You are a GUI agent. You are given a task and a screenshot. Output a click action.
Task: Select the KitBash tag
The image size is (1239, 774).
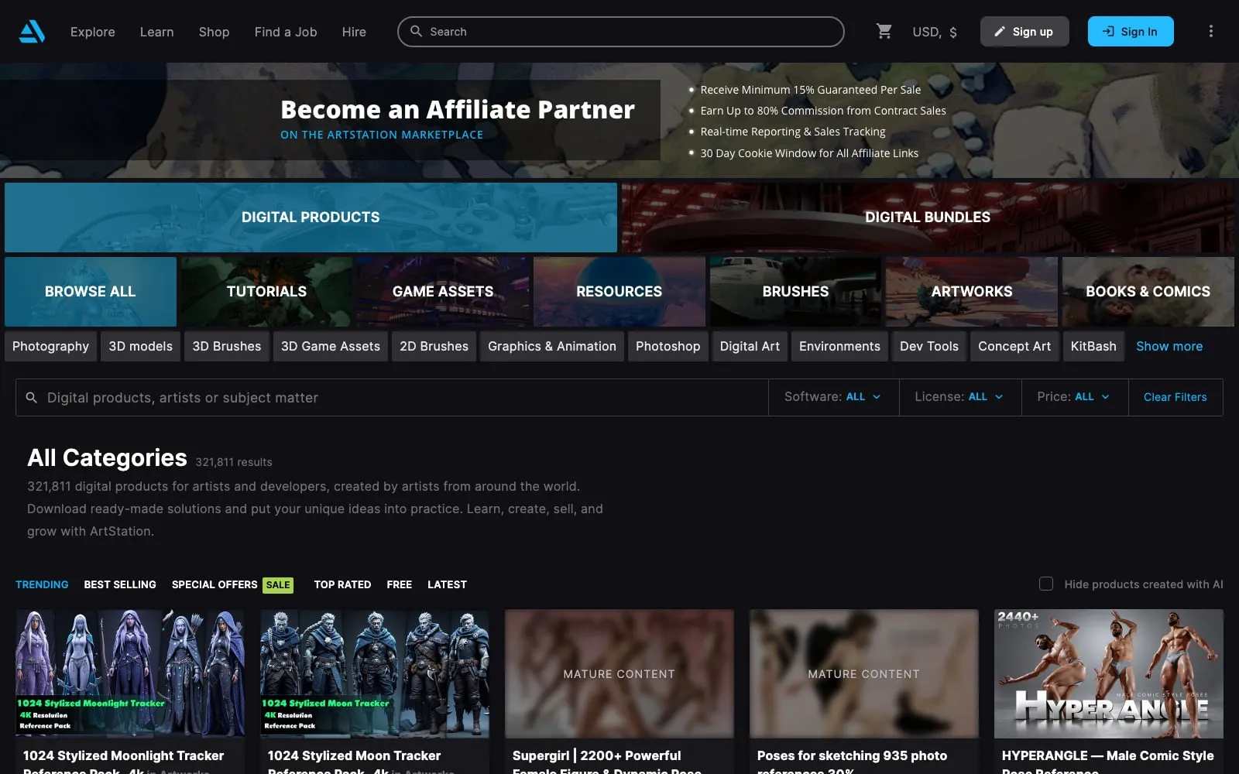[1093, 346]
